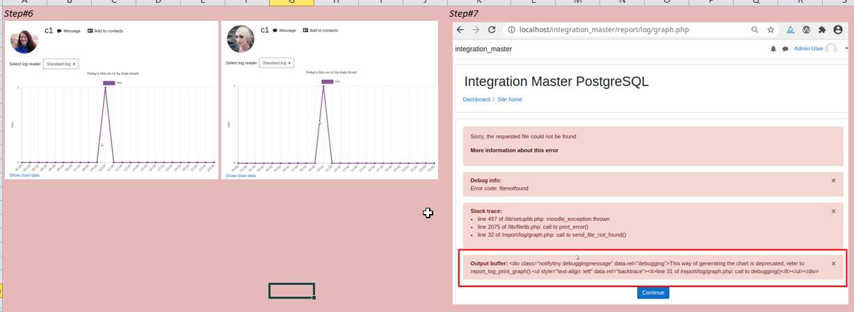Open the blue triangle browser extension
854x312 pixels.
coord(791,30)
